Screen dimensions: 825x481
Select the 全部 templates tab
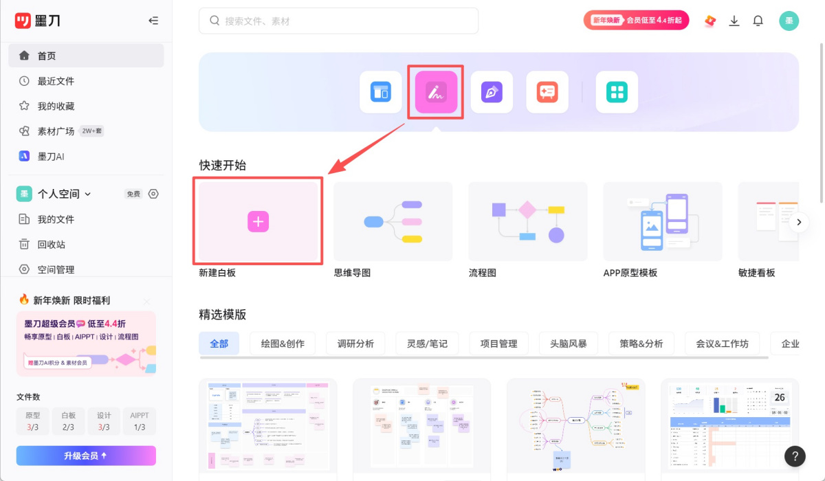coord(219,343)
